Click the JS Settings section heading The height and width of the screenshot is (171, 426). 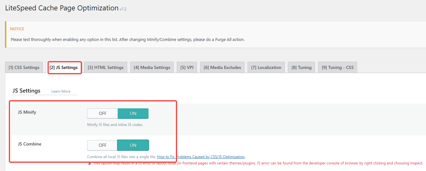click(26, 91)
